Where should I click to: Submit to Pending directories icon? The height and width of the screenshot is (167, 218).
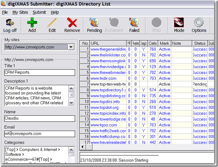coord(94,22)
